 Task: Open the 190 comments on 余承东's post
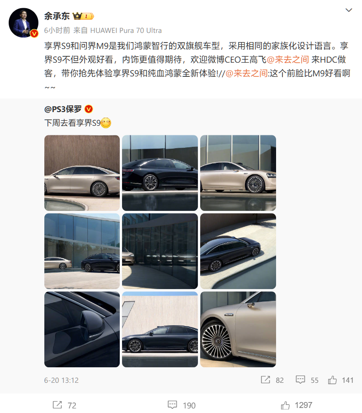pos(181,405)
